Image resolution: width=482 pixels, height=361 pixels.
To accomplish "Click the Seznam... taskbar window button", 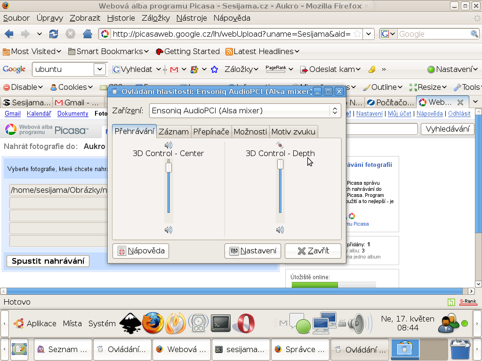I will pyautogui.click(x=63, y=349).
